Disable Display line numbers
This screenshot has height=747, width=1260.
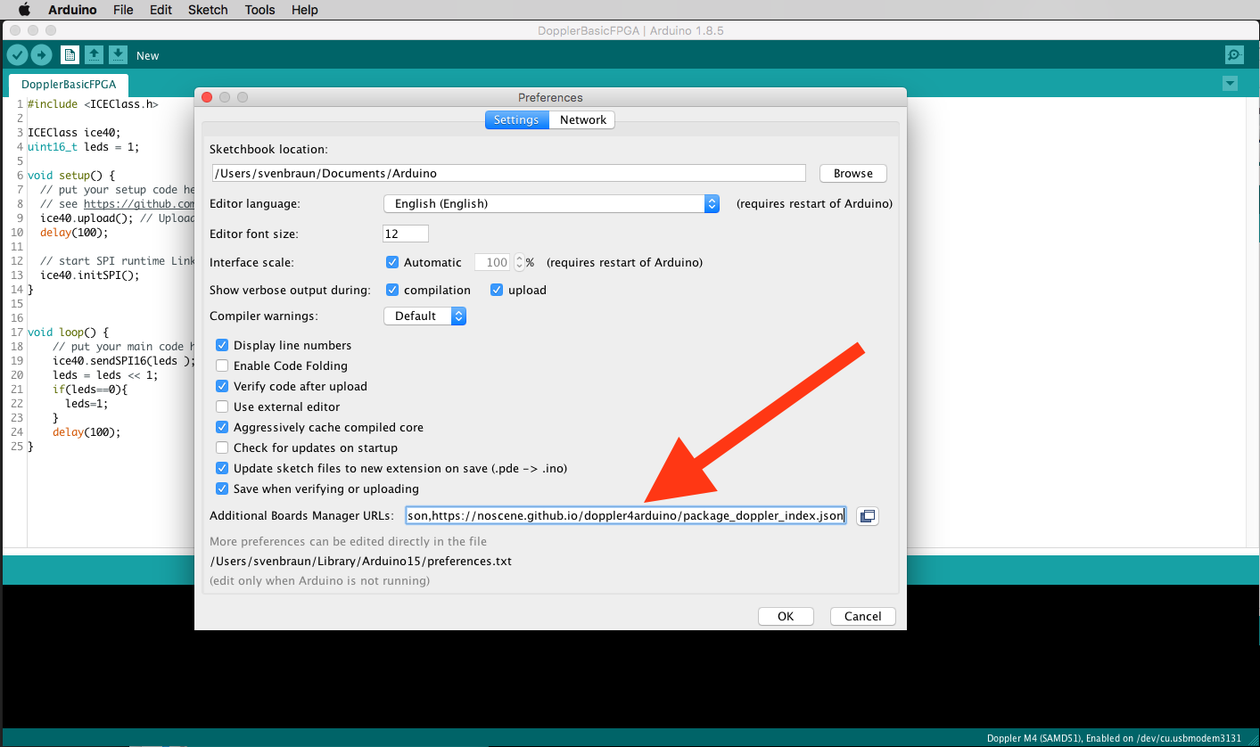click(x=222, y=345)
